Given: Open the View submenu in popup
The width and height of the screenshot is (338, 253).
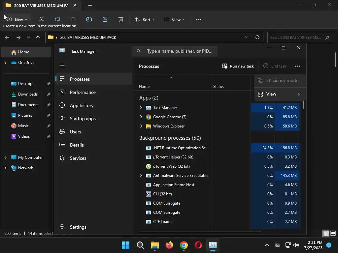Looking at the screenshot, I should click(x=280, y=94).
